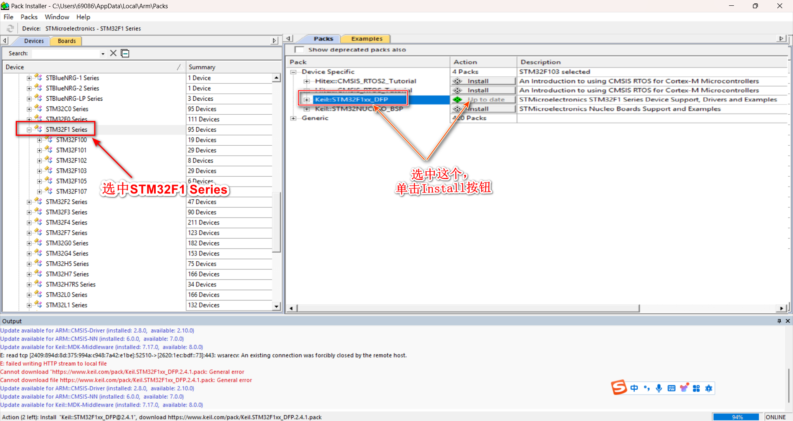
Task: Click into the Search input field
Action: [x=66, y=54]
